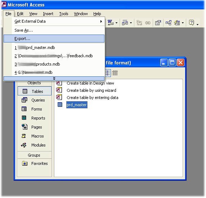
Task: Click the Relationships toolbar icon
Action: [x=169, y=23]
